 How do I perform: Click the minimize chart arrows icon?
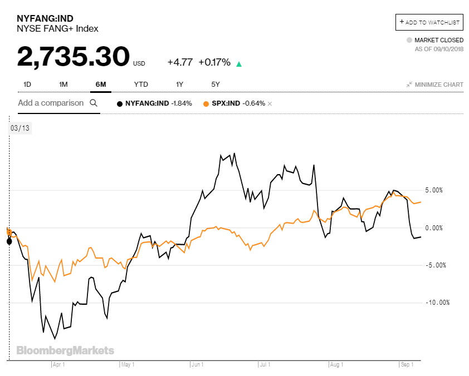coord(409,85)
